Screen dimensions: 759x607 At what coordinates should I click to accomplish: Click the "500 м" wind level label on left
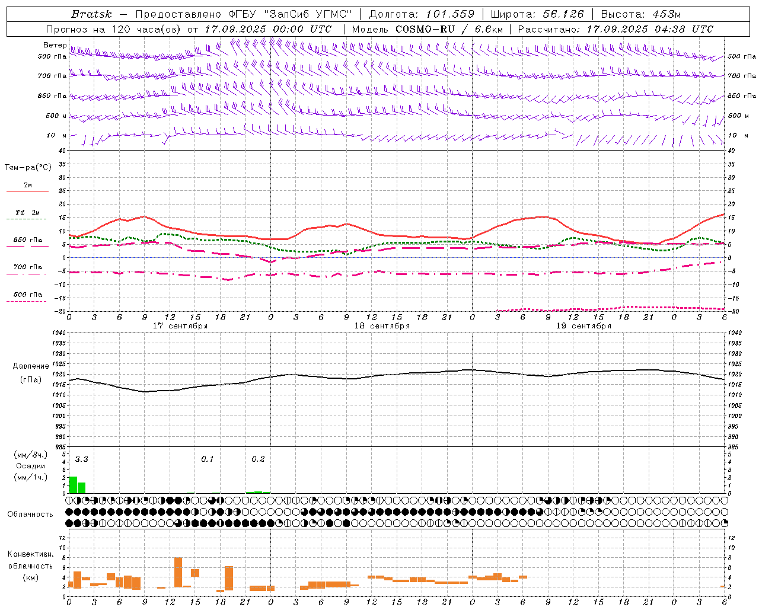click(x=56, y=116)
